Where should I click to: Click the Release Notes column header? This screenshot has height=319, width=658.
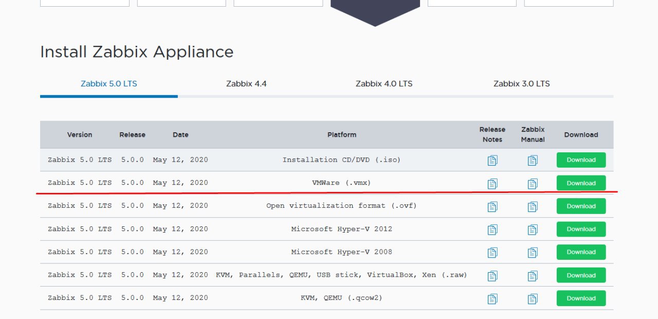[492, 134]
